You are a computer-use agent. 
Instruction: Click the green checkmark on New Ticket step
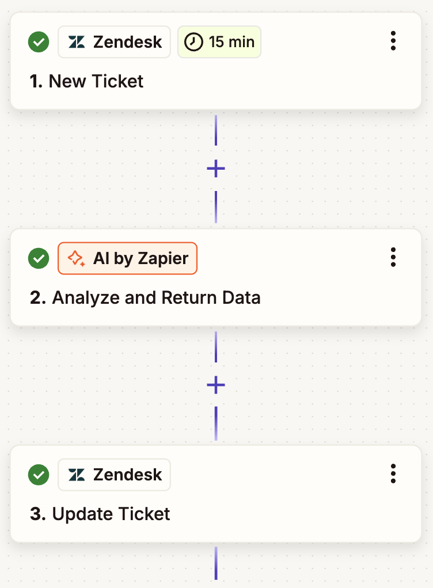(x=39, y=41)
